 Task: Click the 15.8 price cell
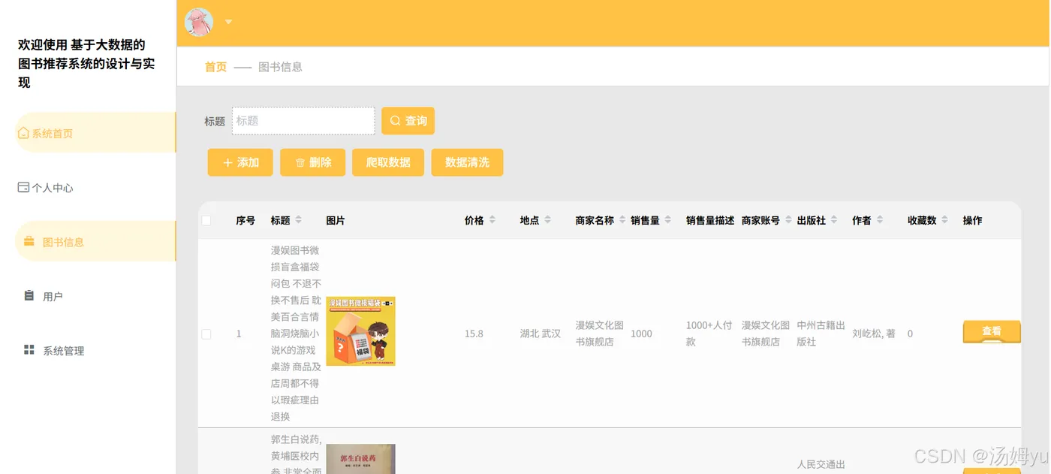[474, 334]
